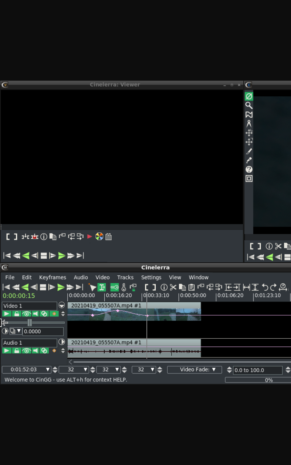Open the Keyframes menu
This screenshot has height=465, width=291.
[53, 277]
